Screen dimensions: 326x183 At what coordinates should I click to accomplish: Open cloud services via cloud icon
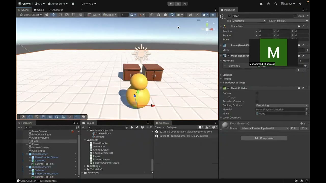click(x=261, y=4)
